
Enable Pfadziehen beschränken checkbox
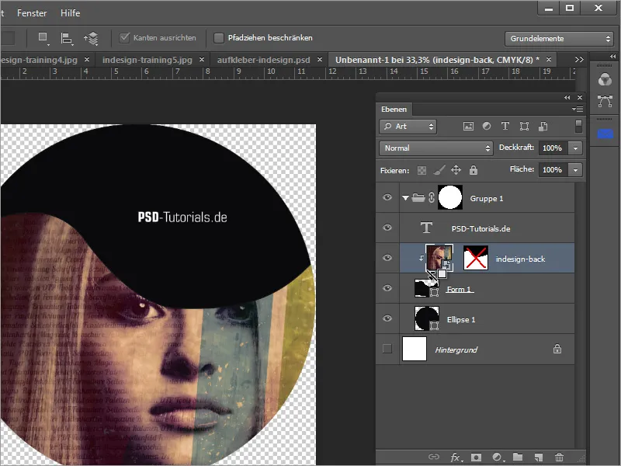tap(219, 37)
